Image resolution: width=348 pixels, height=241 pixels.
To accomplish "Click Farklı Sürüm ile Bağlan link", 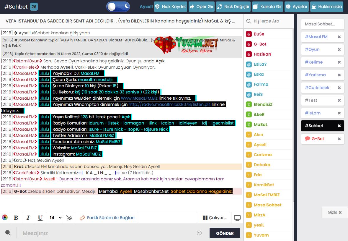I will (x=107, y=218).
